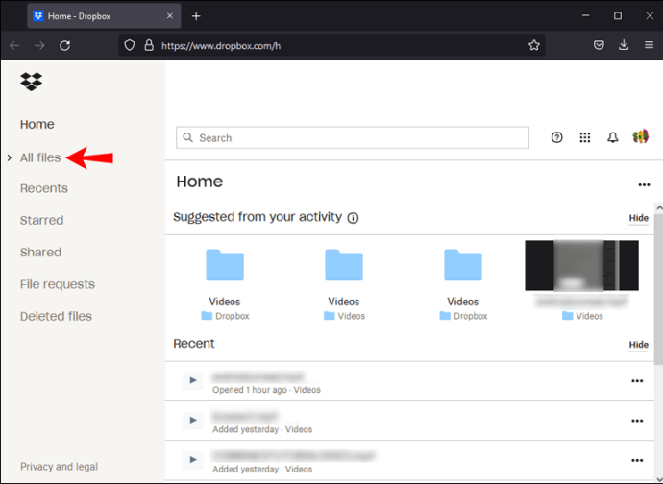Open Firefox hamburger application menu
Viewport: 663px width, 484px height.
click(x=649, y=45)
